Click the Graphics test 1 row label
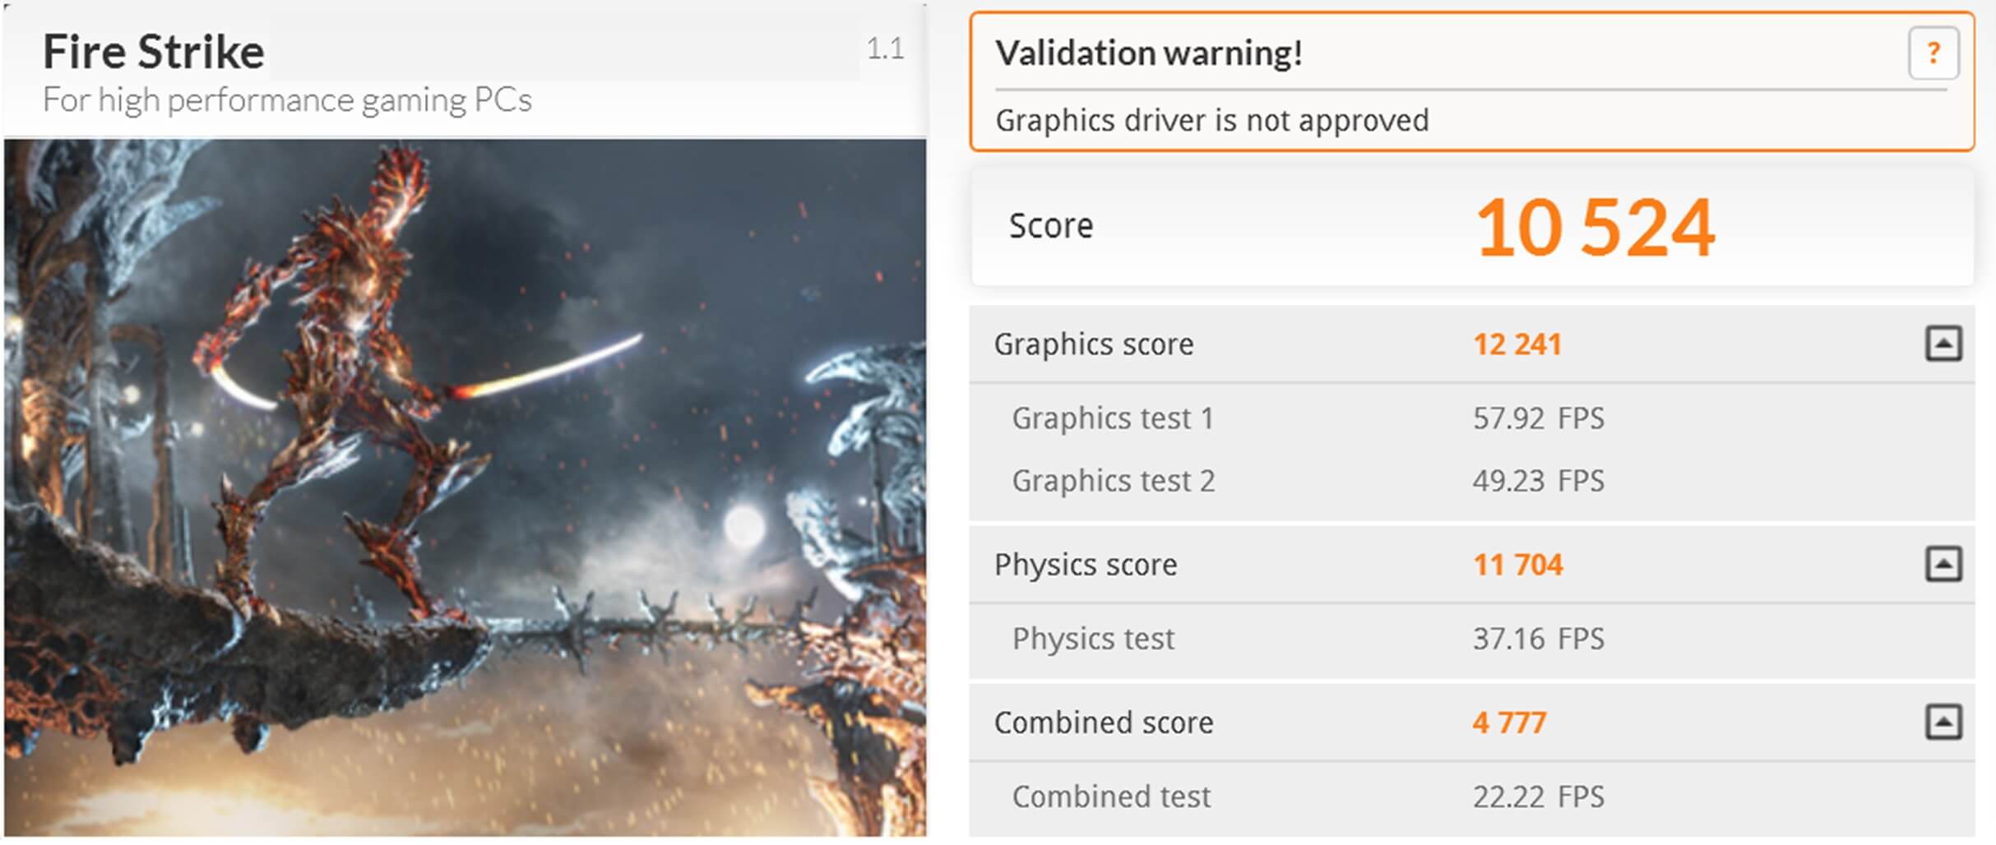This screenshot has width=1996, height=845. [1112, 418]
